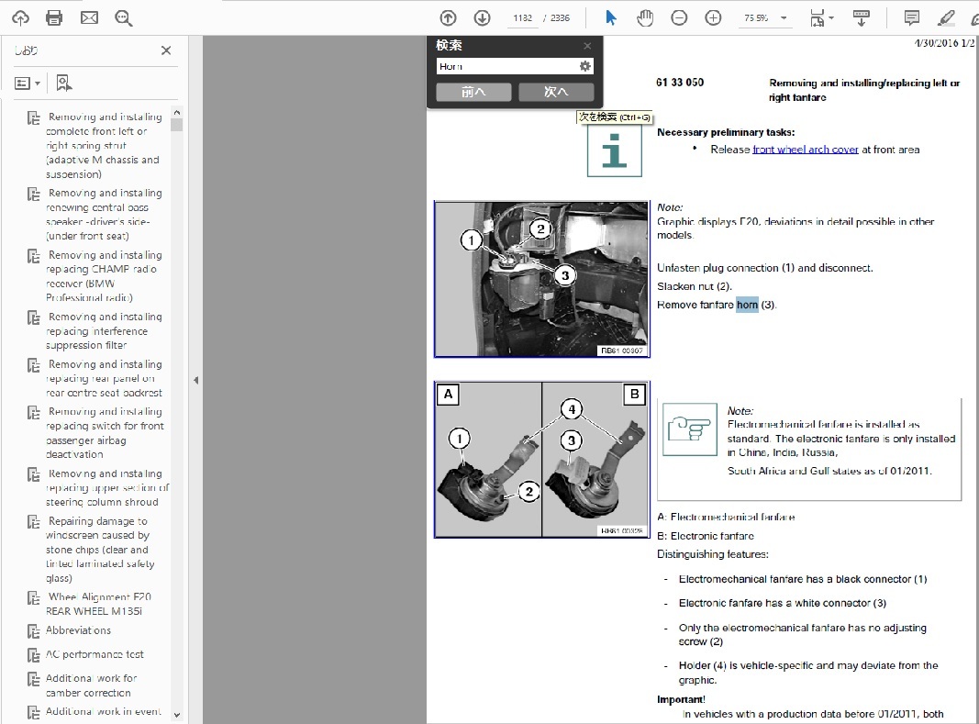Screen dimensions: 979x724
Task: Open the search options gear
Action: coord(585,66)
